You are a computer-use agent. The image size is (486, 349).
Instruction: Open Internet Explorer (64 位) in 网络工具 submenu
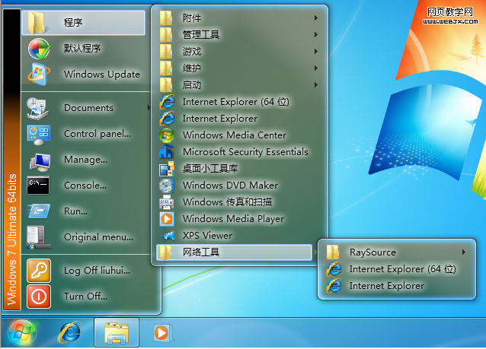[x=401, y=269]
